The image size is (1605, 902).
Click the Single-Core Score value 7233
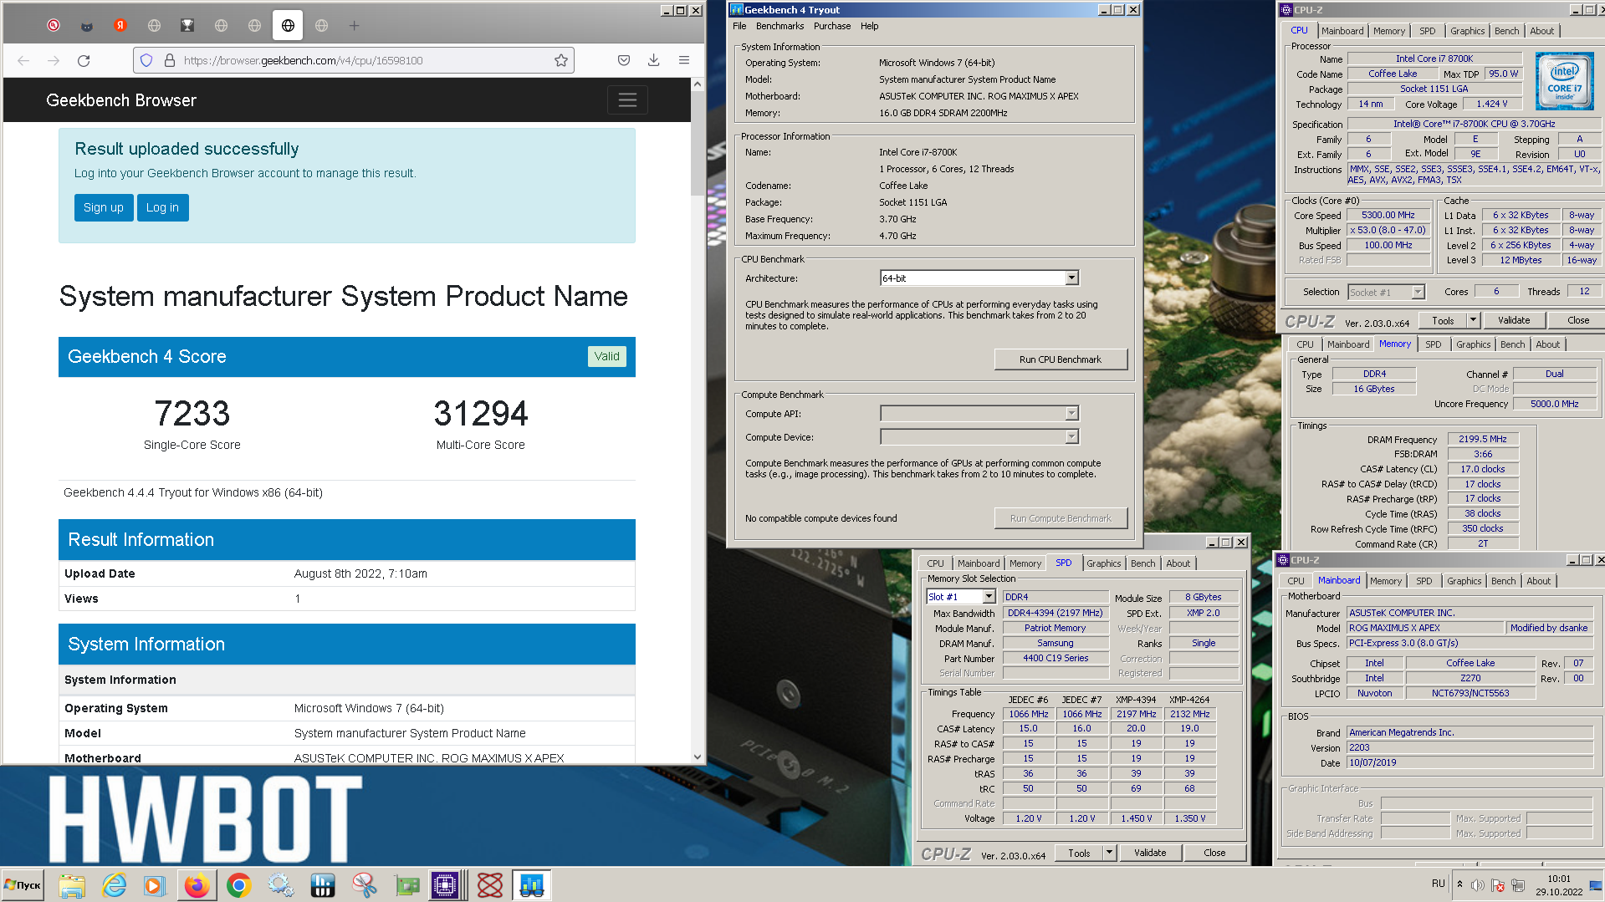192,413
